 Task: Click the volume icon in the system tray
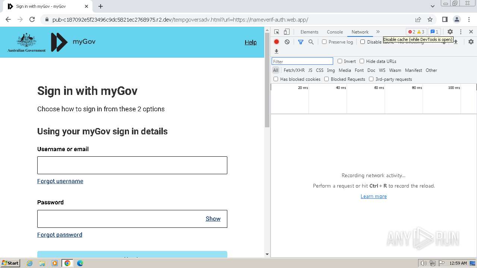424,263
